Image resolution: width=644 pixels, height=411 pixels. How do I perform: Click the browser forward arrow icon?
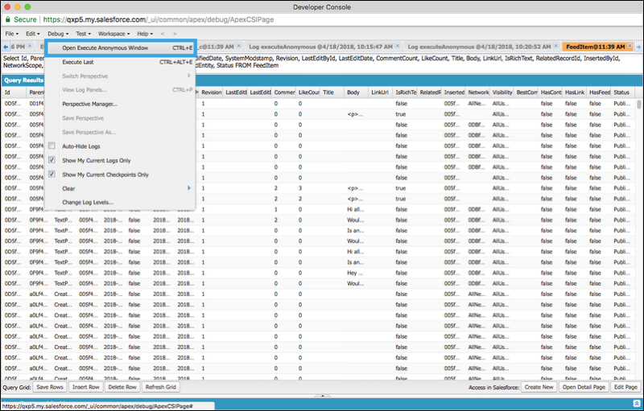coord(174,34)
